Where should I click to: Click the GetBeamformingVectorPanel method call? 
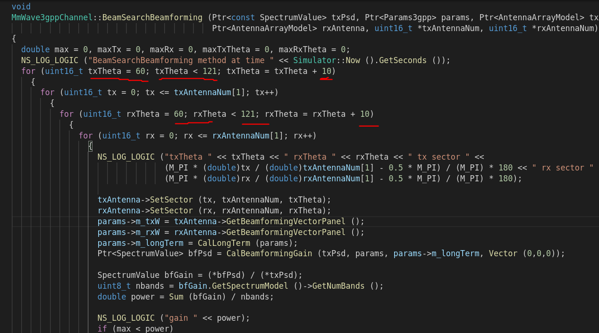tap(285, 221)
